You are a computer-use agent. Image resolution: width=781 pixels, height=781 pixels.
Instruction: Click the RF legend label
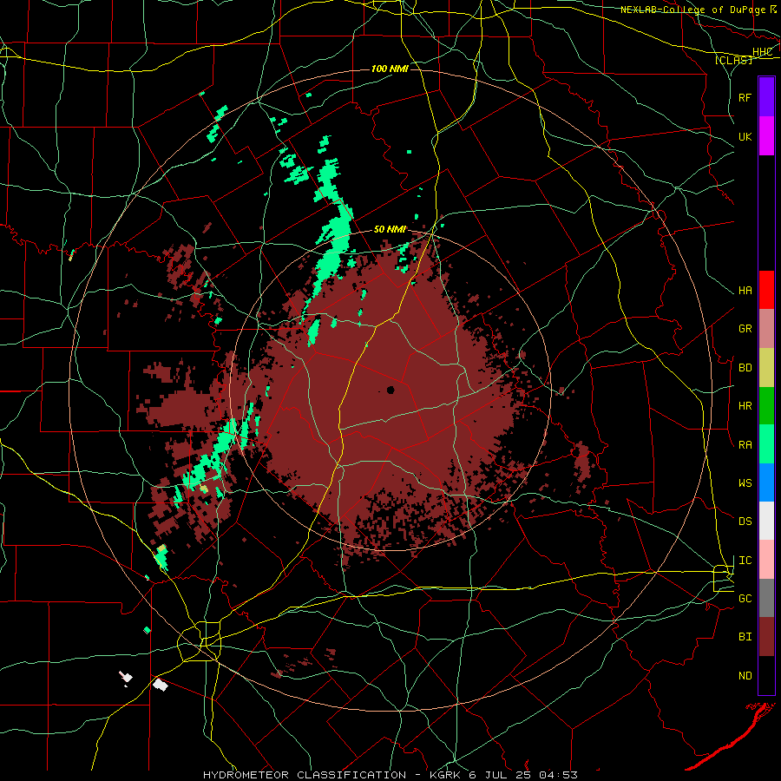tap(745, 97)
